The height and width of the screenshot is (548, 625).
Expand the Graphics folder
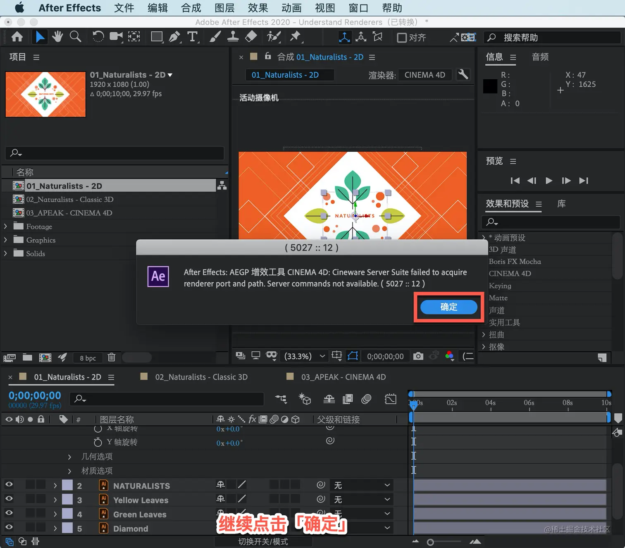5,240
